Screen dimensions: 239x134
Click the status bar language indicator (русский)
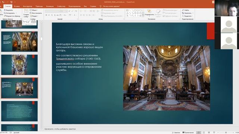coord(16,133)
